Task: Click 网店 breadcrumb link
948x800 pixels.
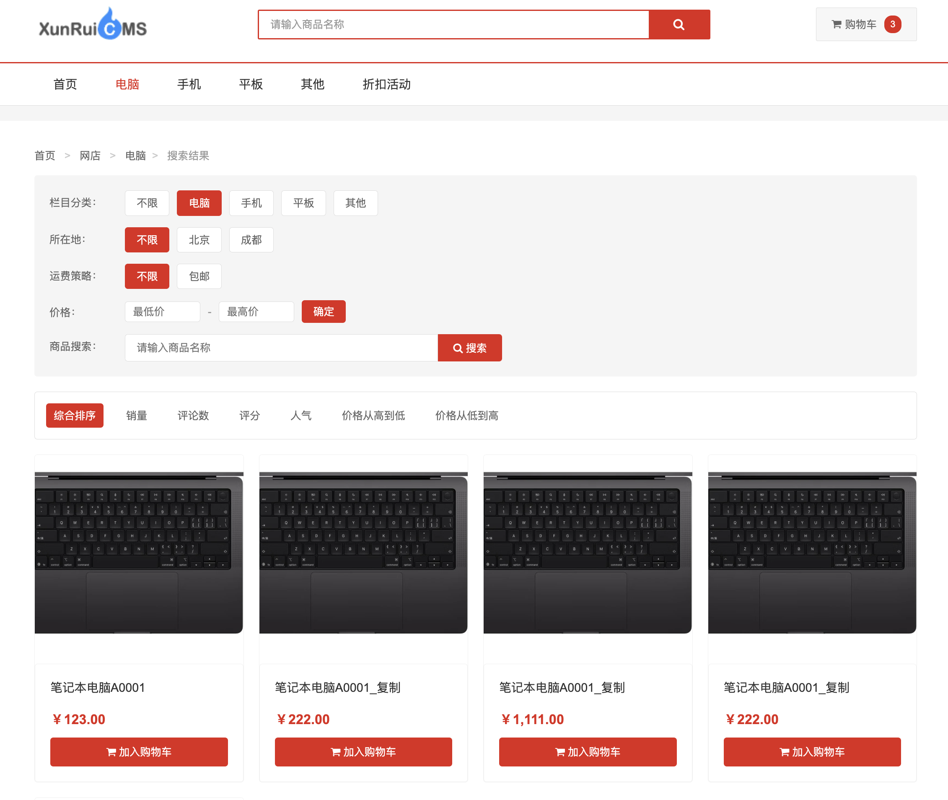Action: pyautogui.click(x=90, y=156)
